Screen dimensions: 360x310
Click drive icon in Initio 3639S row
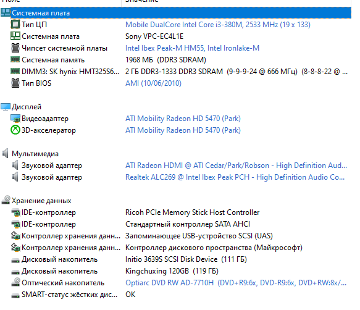pos(15,260)
